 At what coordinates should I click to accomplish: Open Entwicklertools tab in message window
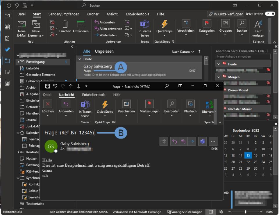coord(94,95)
